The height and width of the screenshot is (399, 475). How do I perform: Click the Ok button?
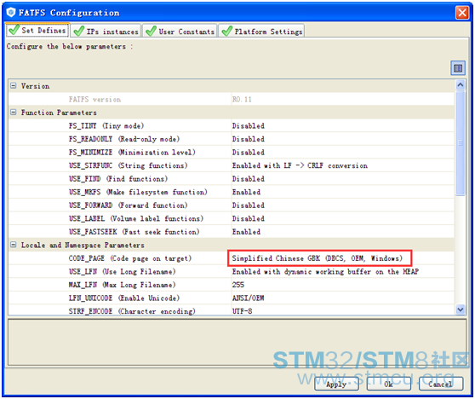coord(389,384)
